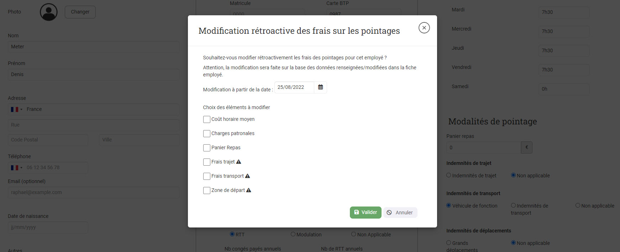Expand the Téléphone country code flag dropdown

click(x=16, y=168)
